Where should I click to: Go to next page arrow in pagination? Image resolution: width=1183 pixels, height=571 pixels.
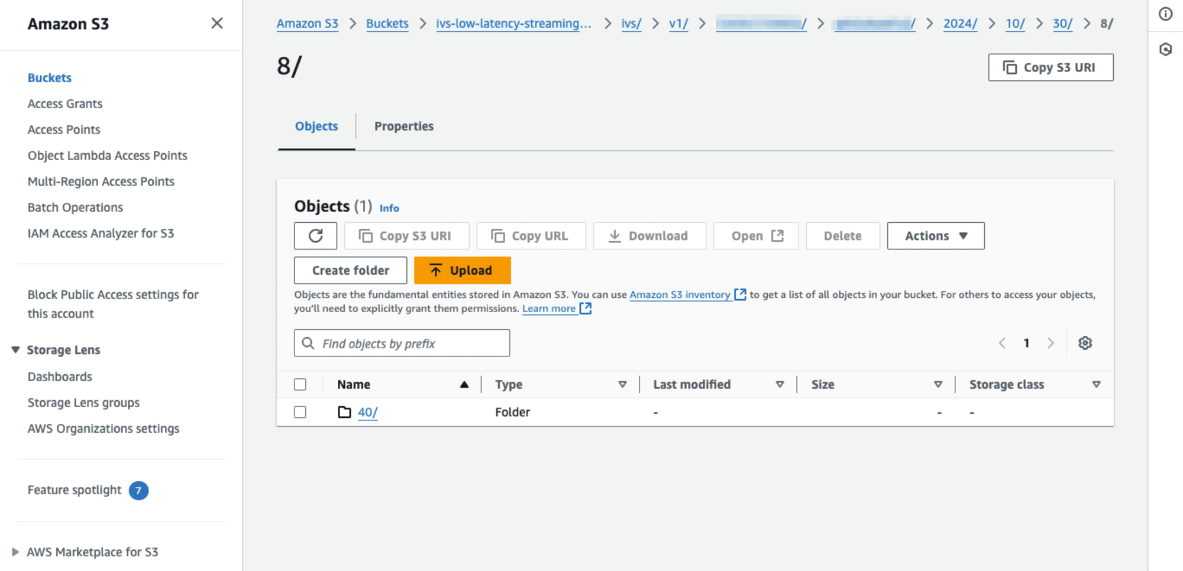[x=1051, y=343]
